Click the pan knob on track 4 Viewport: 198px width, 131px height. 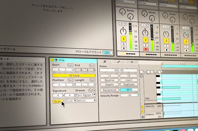point(186,35)
